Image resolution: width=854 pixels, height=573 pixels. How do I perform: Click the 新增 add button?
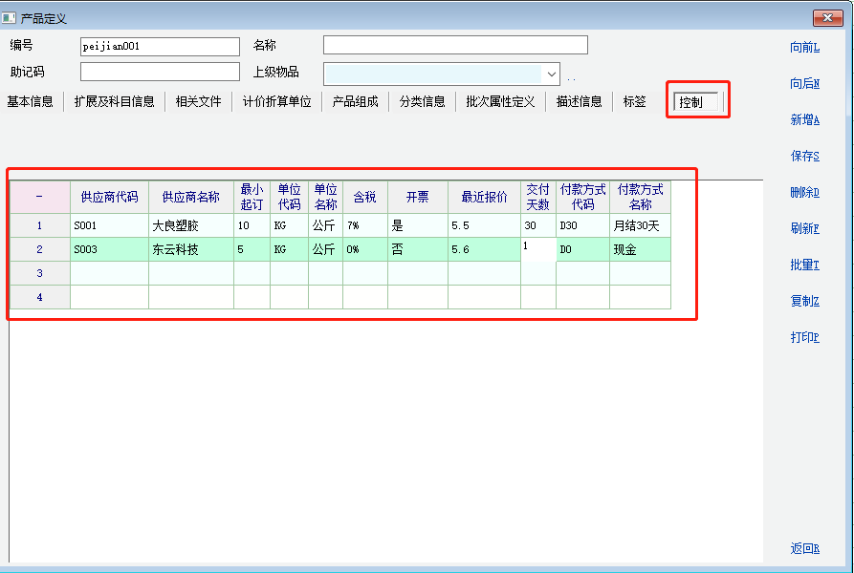tap(804, 120)
